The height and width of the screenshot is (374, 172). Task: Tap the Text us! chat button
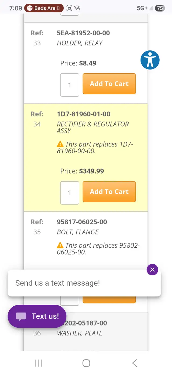pyautogui.click(x=37, y=316)
